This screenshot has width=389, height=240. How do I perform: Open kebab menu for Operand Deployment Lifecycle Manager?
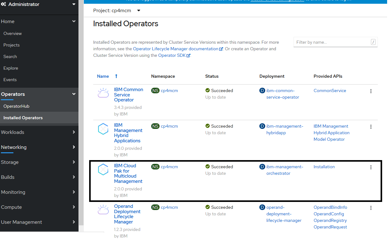click(x=371, y=208)
